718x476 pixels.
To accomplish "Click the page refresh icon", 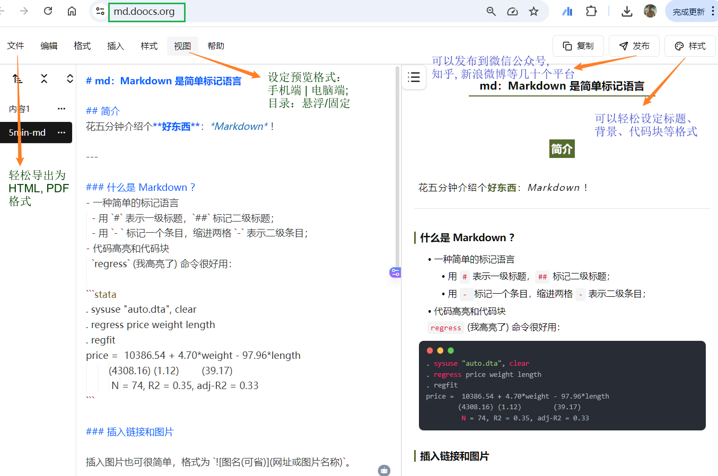I will (x=48, y=11).
